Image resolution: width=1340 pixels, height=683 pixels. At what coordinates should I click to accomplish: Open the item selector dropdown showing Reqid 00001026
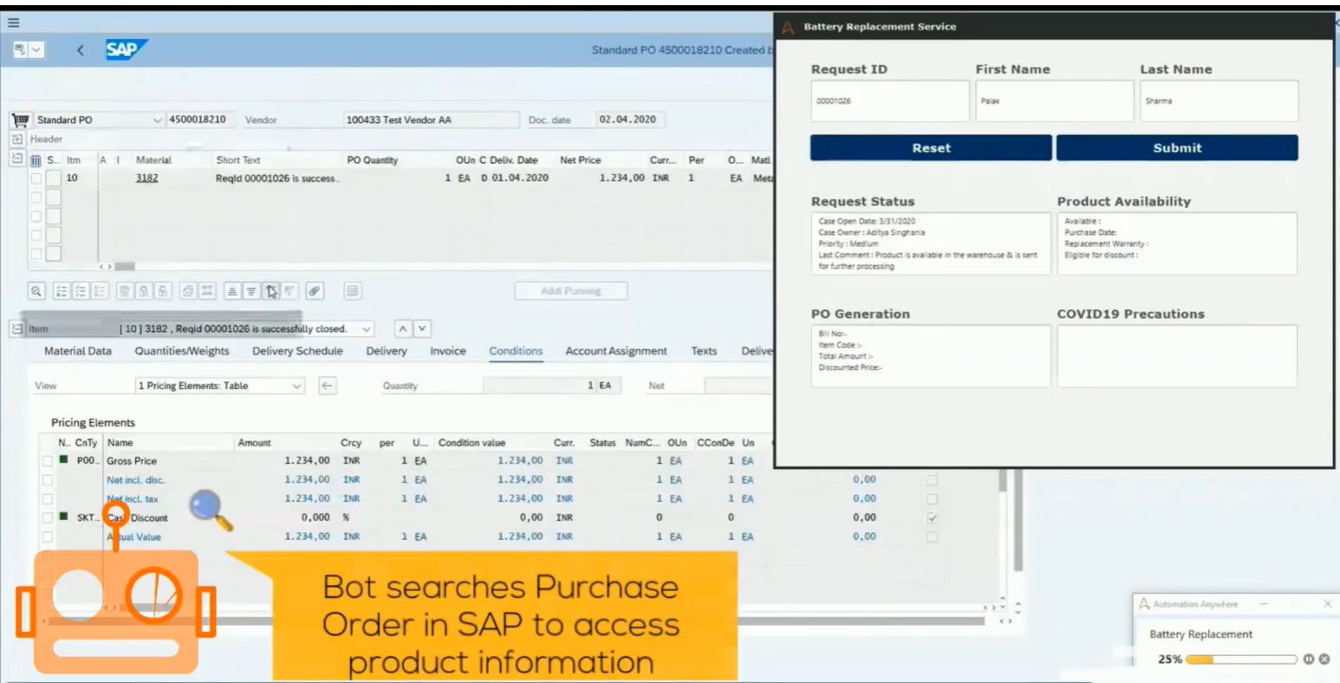pyautogui.click(x=367, y=329)
